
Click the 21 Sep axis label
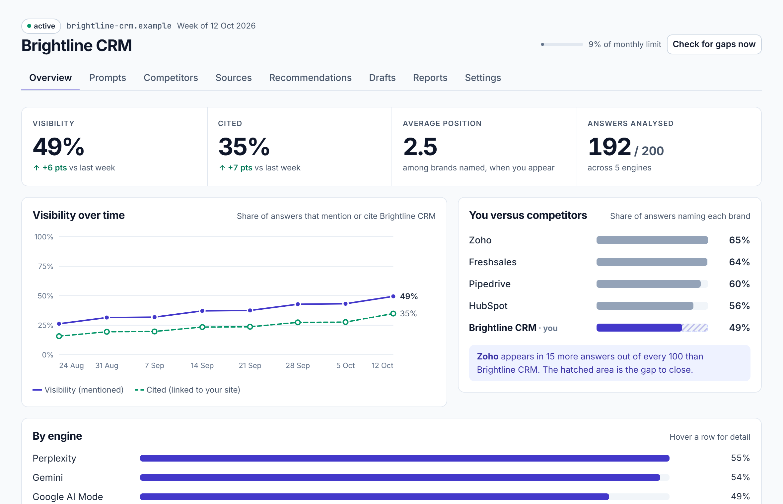(x=250, y=365)
